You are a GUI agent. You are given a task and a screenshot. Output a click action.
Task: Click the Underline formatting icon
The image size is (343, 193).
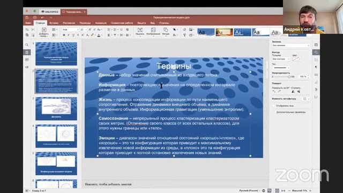click(73, 35)
